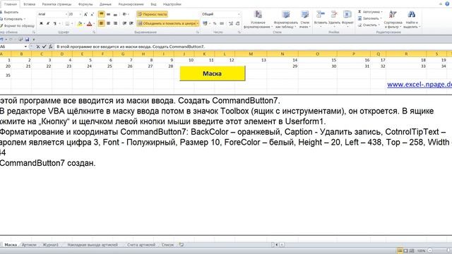Toggle center horizontal alignment
Viewport: 452px width, 254px height.
pos(108,23)
